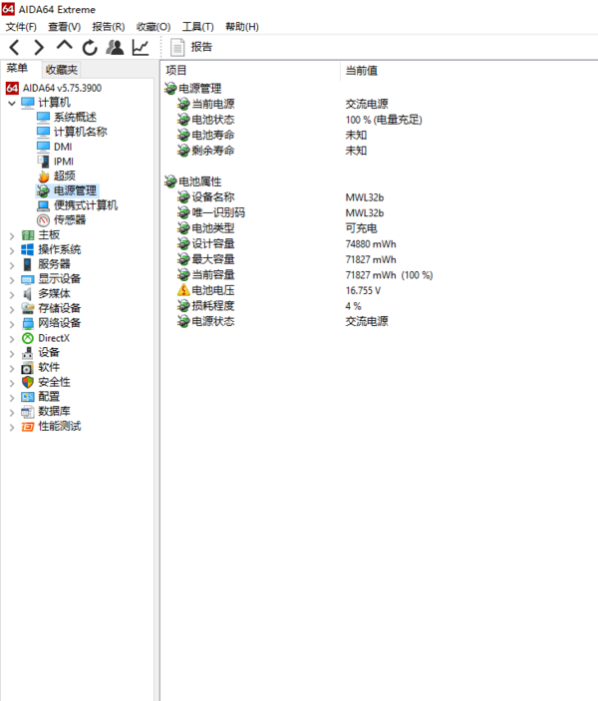Open the 收藏(O) menu
Image resolution: width=598 pixels, height=701 pixels.
click(153, 27)
